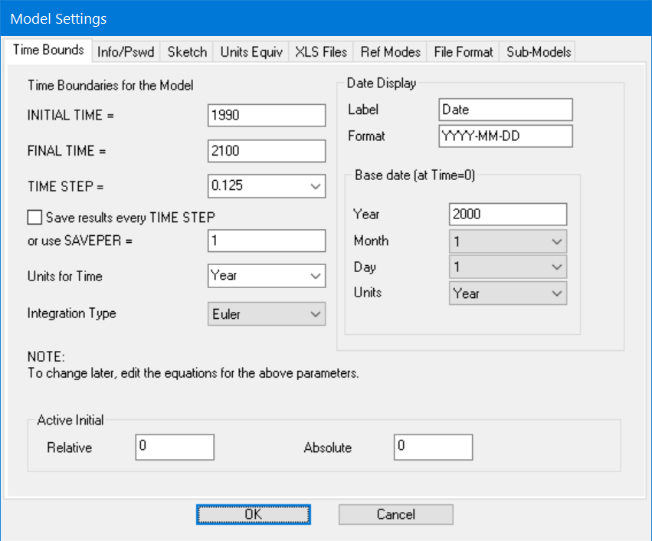
Task: Open the Ref Modes tab
Action: (x=389, y=51)
